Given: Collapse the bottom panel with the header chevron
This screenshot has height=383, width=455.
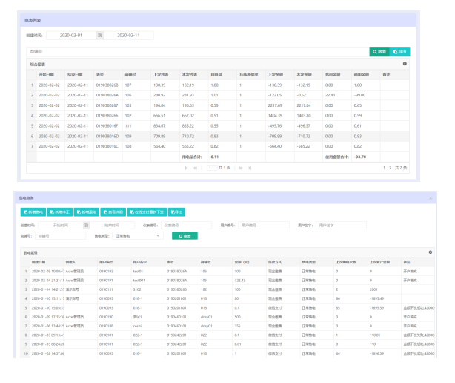Looking at the screenshot, I should click(431, 198).
